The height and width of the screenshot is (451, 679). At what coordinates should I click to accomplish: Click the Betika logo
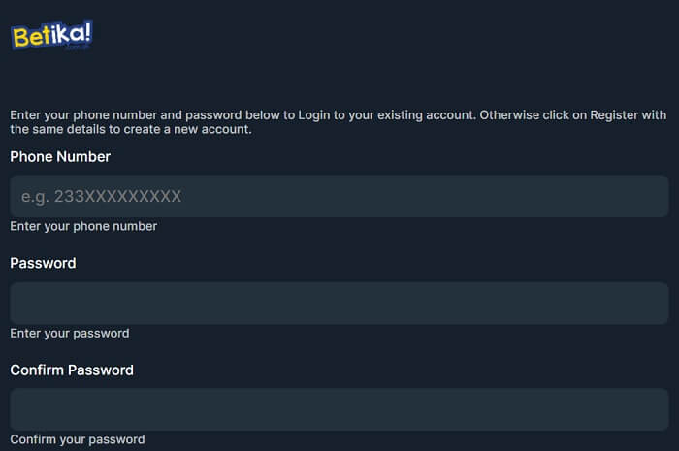click(51, 36)
